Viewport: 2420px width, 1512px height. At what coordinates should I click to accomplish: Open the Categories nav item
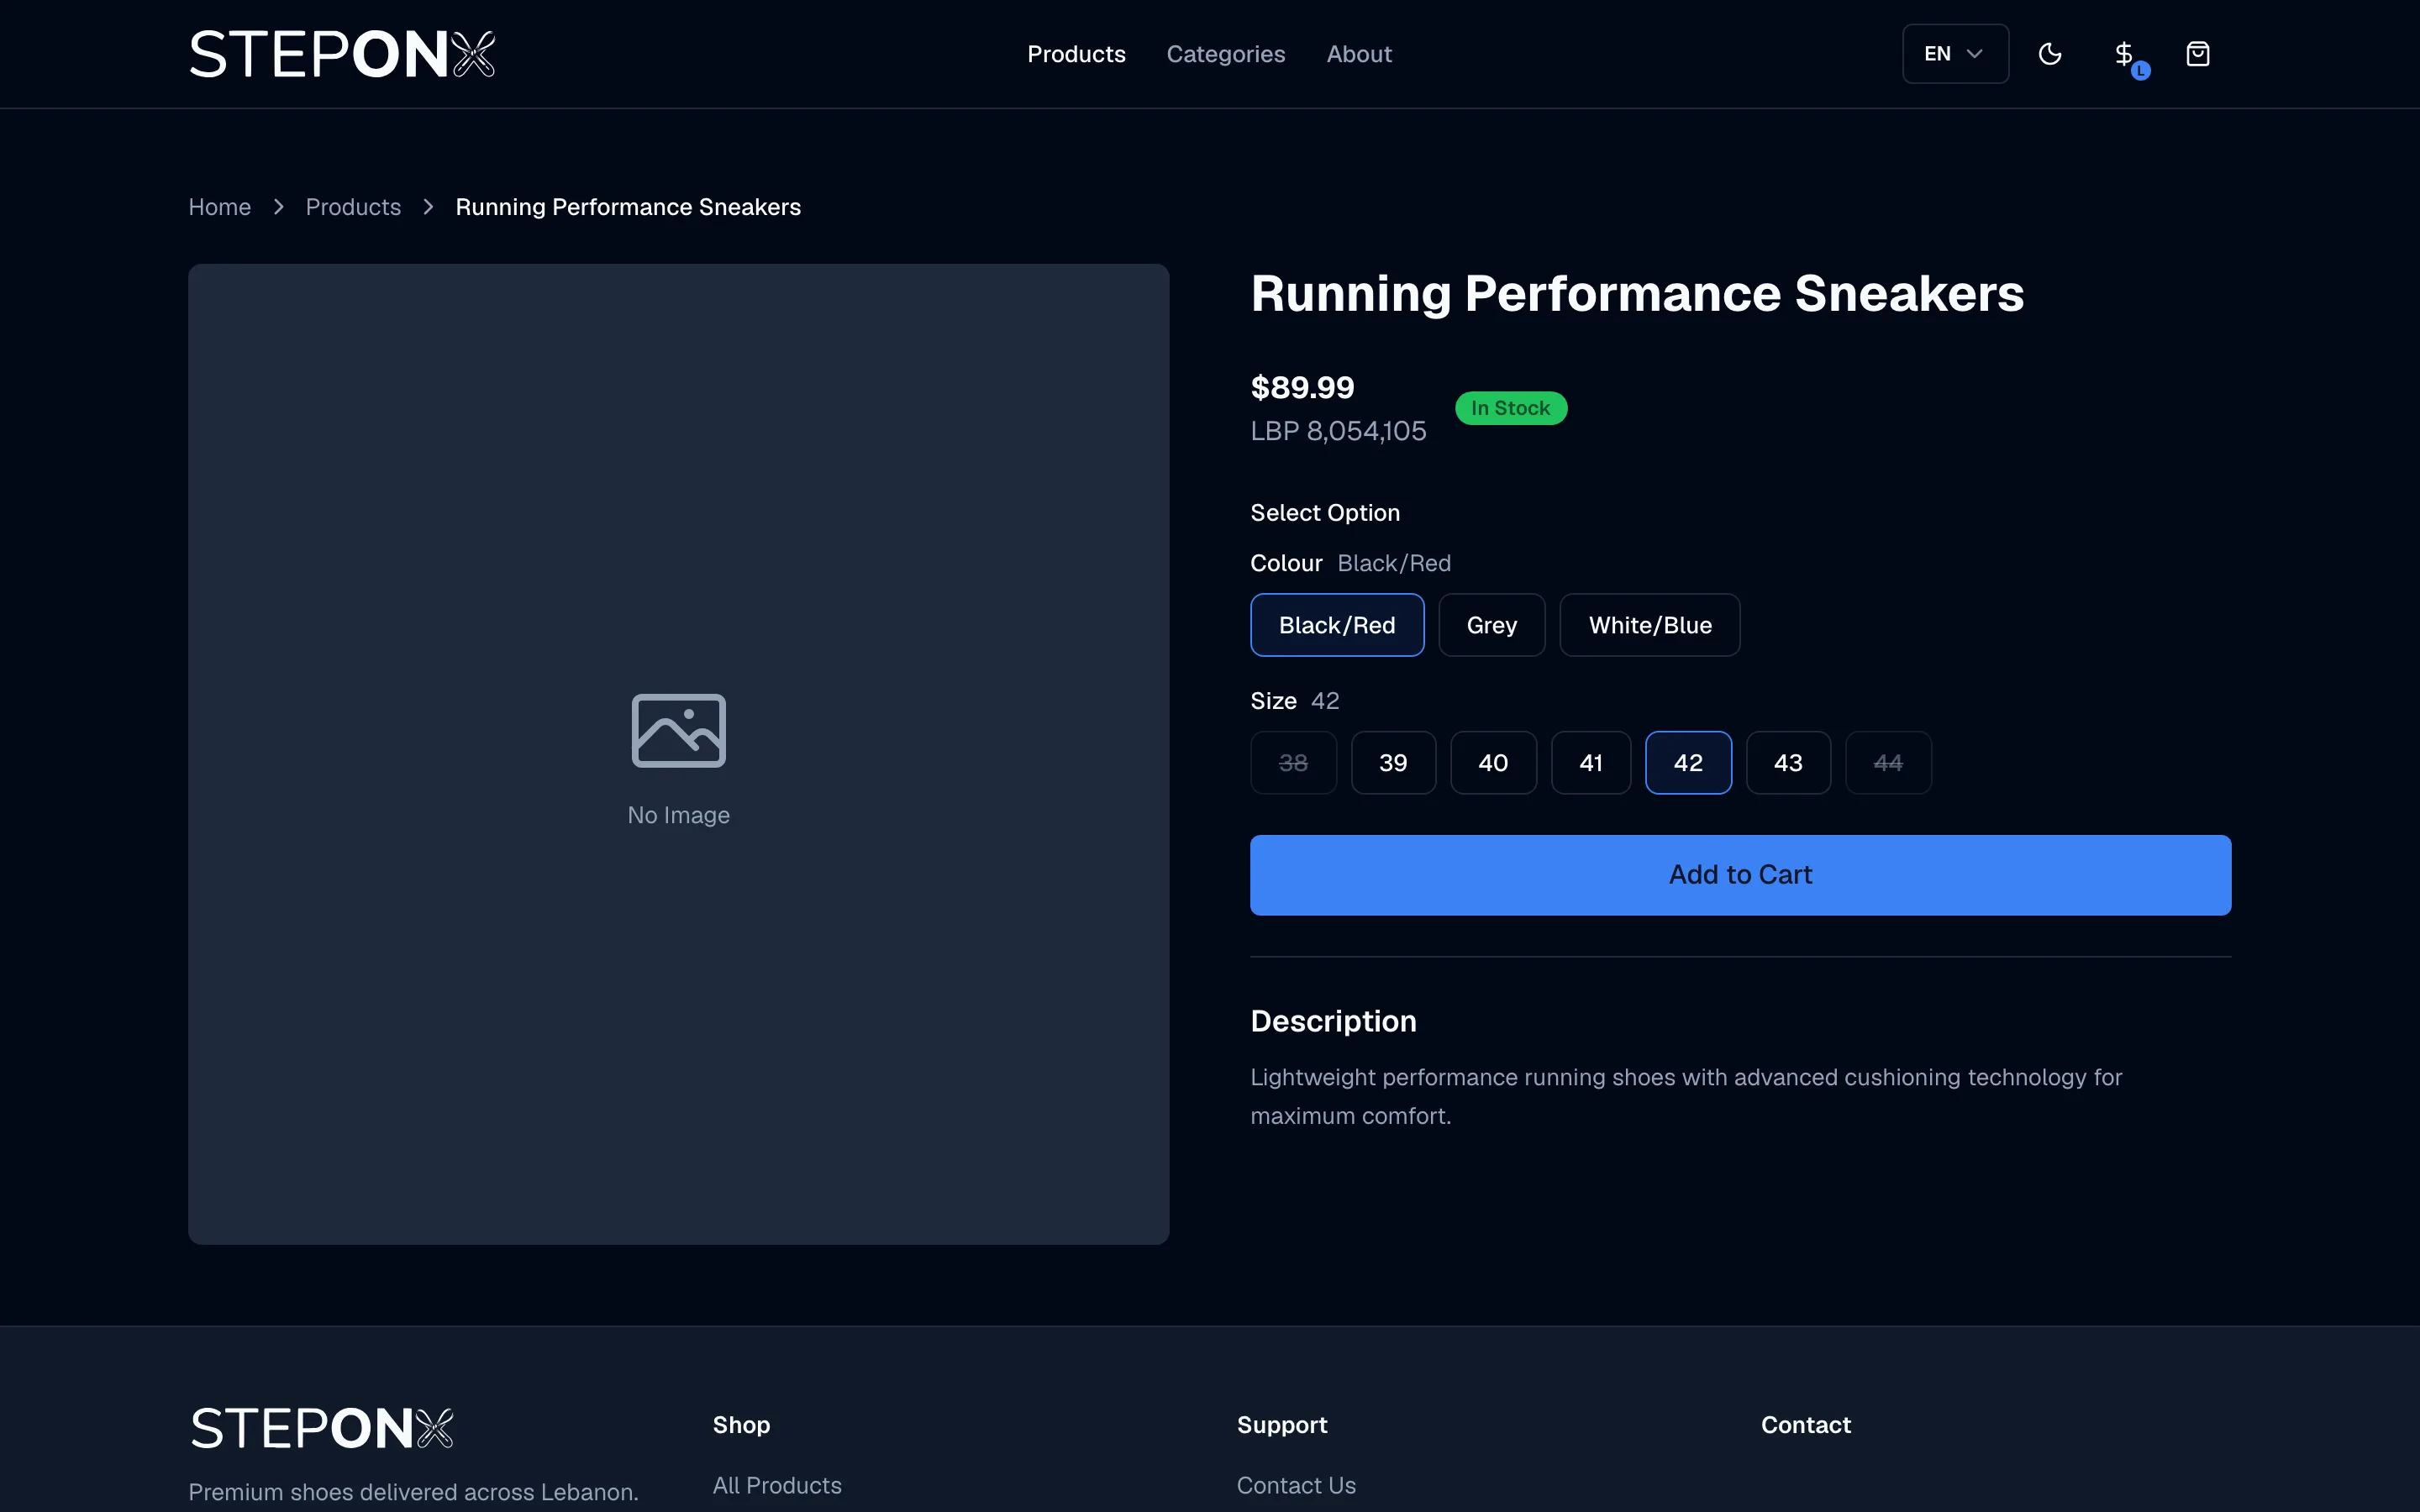coord(1225,54)
